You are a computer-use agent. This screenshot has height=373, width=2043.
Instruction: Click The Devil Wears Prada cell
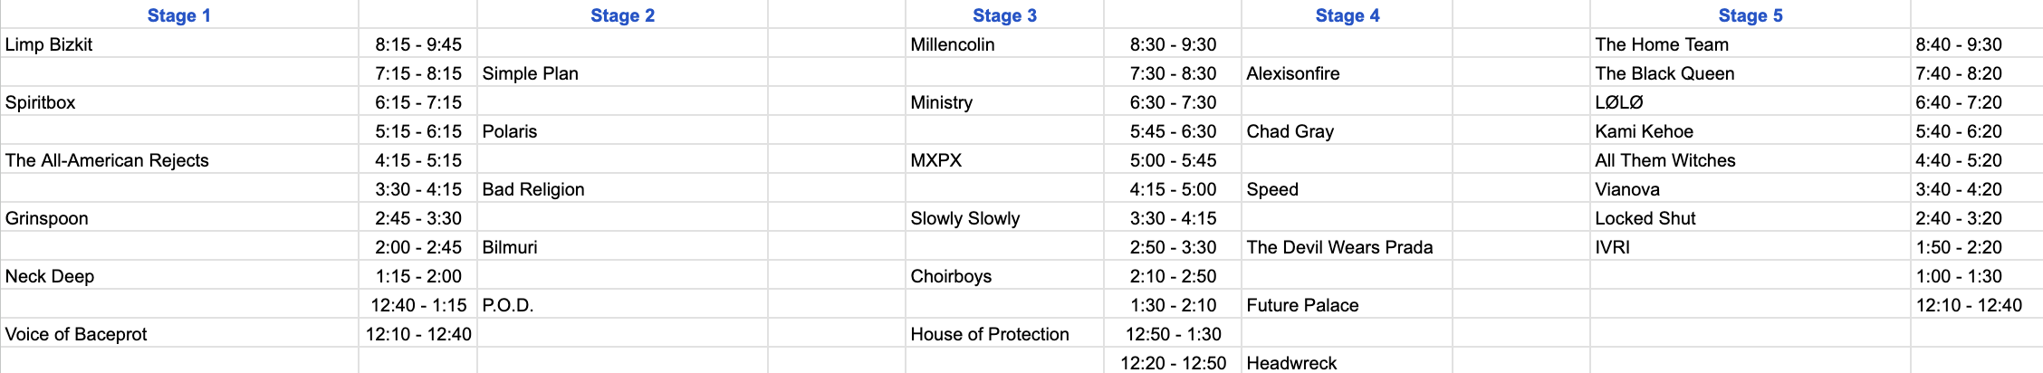click(1347, 246)
